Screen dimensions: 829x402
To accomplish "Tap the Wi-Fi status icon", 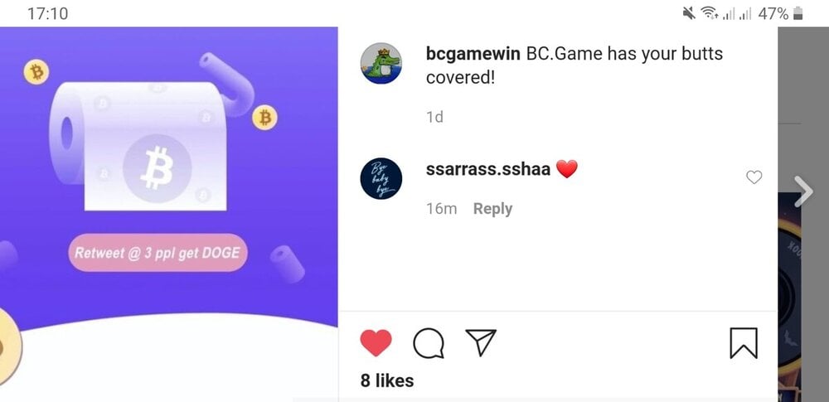I will [x=710, y=14].
